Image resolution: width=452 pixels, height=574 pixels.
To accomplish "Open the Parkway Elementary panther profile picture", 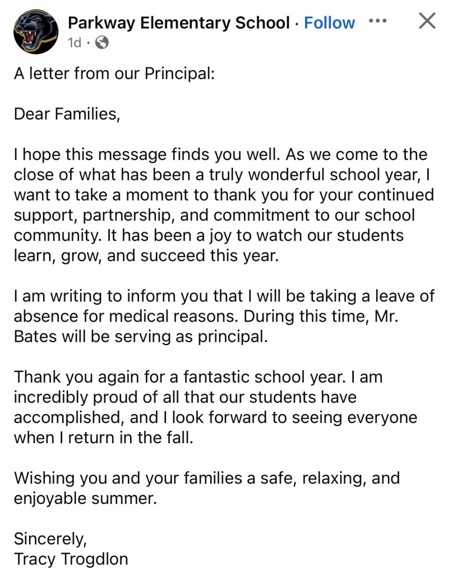I will pos(36,32).
